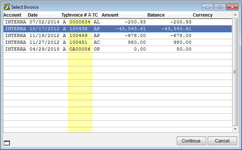This screenshot has height=150, width=242.
Task: Select invoice number 100449
Action: pos(78,35)
